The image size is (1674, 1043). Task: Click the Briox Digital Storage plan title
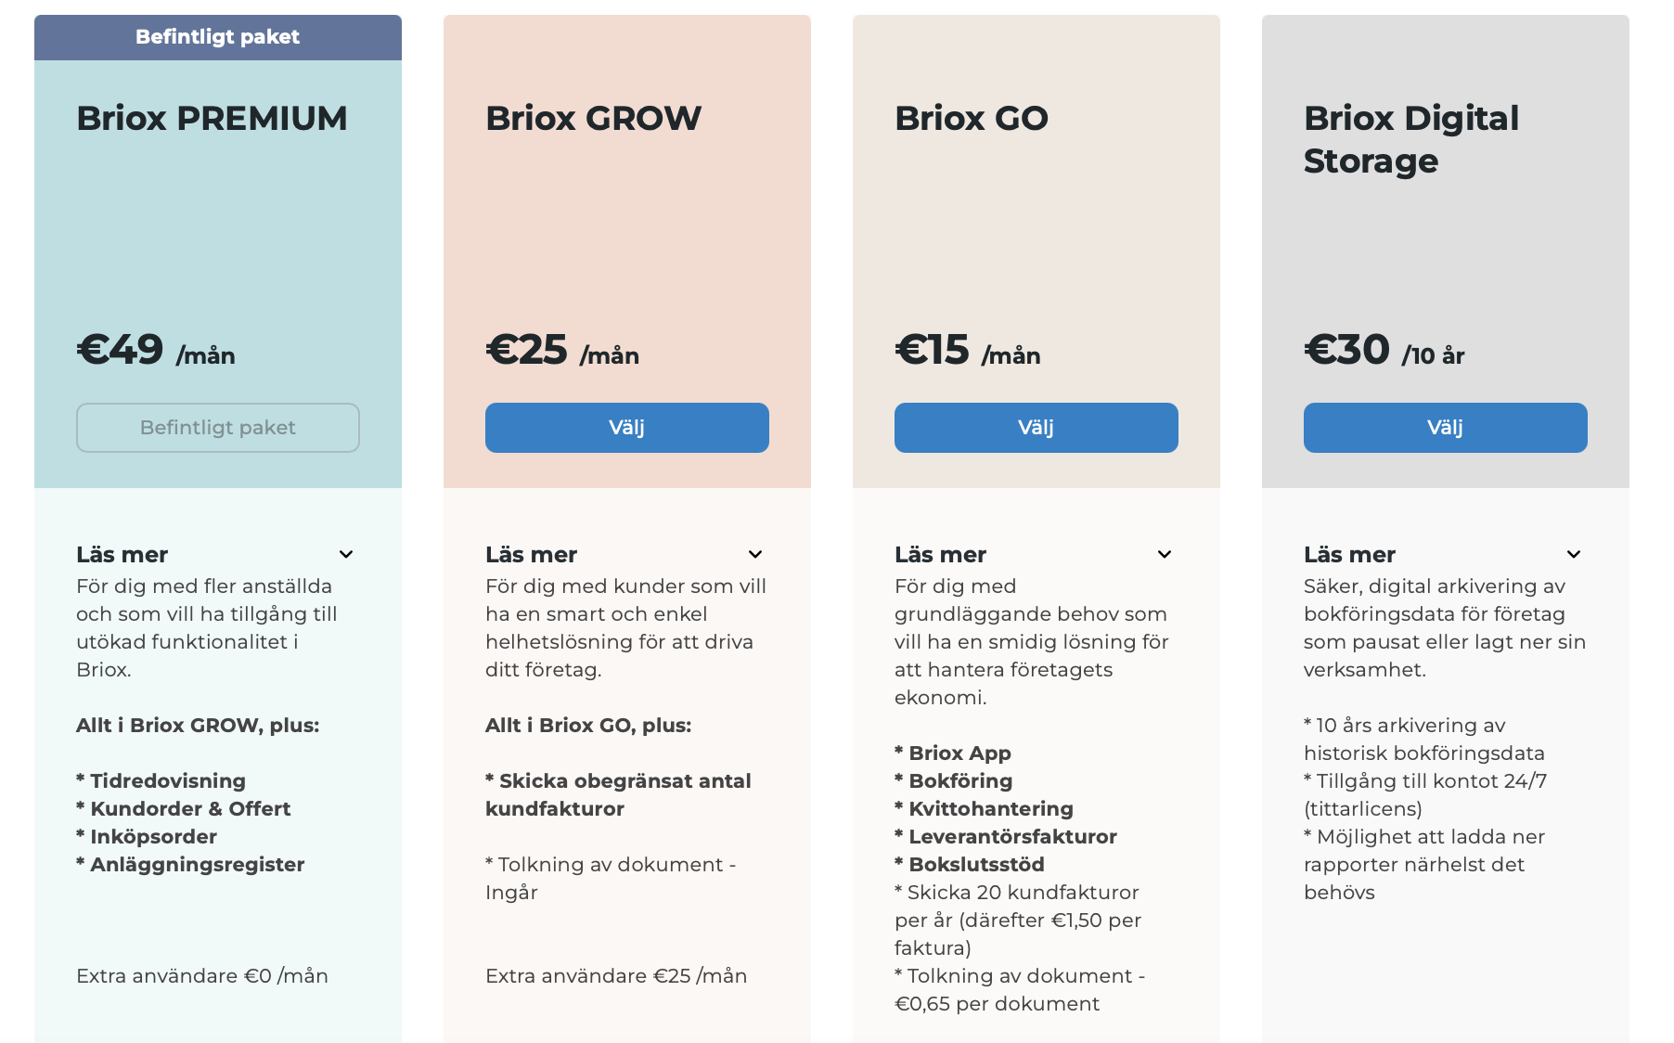(1410, 139)
